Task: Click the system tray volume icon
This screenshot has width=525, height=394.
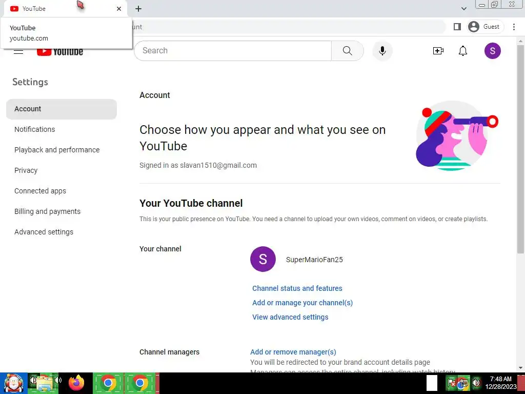Action: point(476,383)
